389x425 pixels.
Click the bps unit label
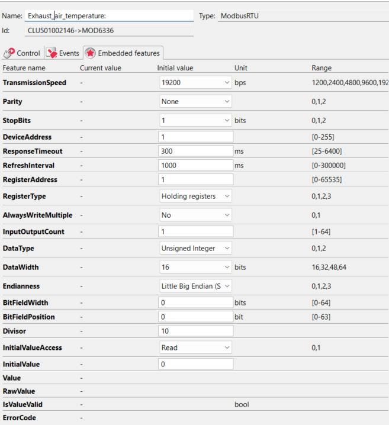(240, 83)
